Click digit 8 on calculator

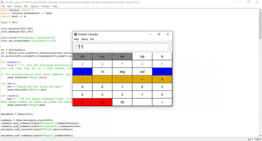pos(102,87)
